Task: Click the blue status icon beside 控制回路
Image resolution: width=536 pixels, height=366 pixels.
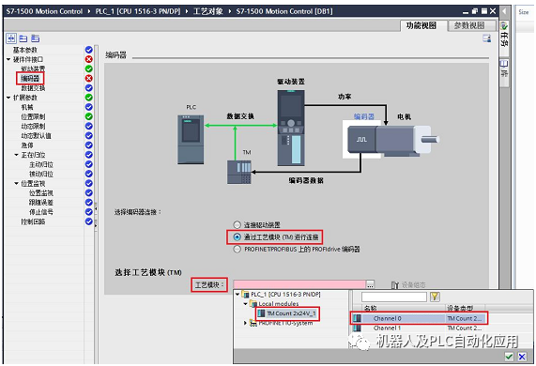Action: click(89, 221)
